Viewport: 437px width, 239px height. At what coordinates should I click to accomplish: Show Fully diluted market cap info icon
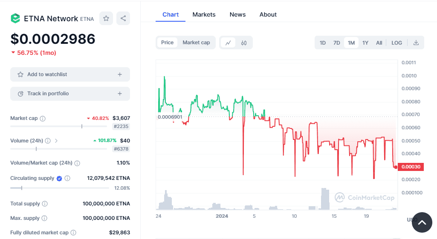click(73, 233)
